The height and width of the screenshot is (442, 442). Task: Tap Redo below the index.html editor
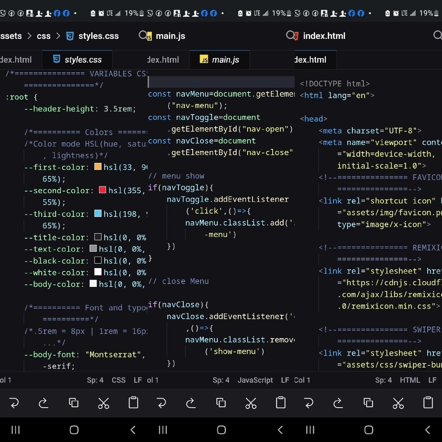(x=338, y=403)
